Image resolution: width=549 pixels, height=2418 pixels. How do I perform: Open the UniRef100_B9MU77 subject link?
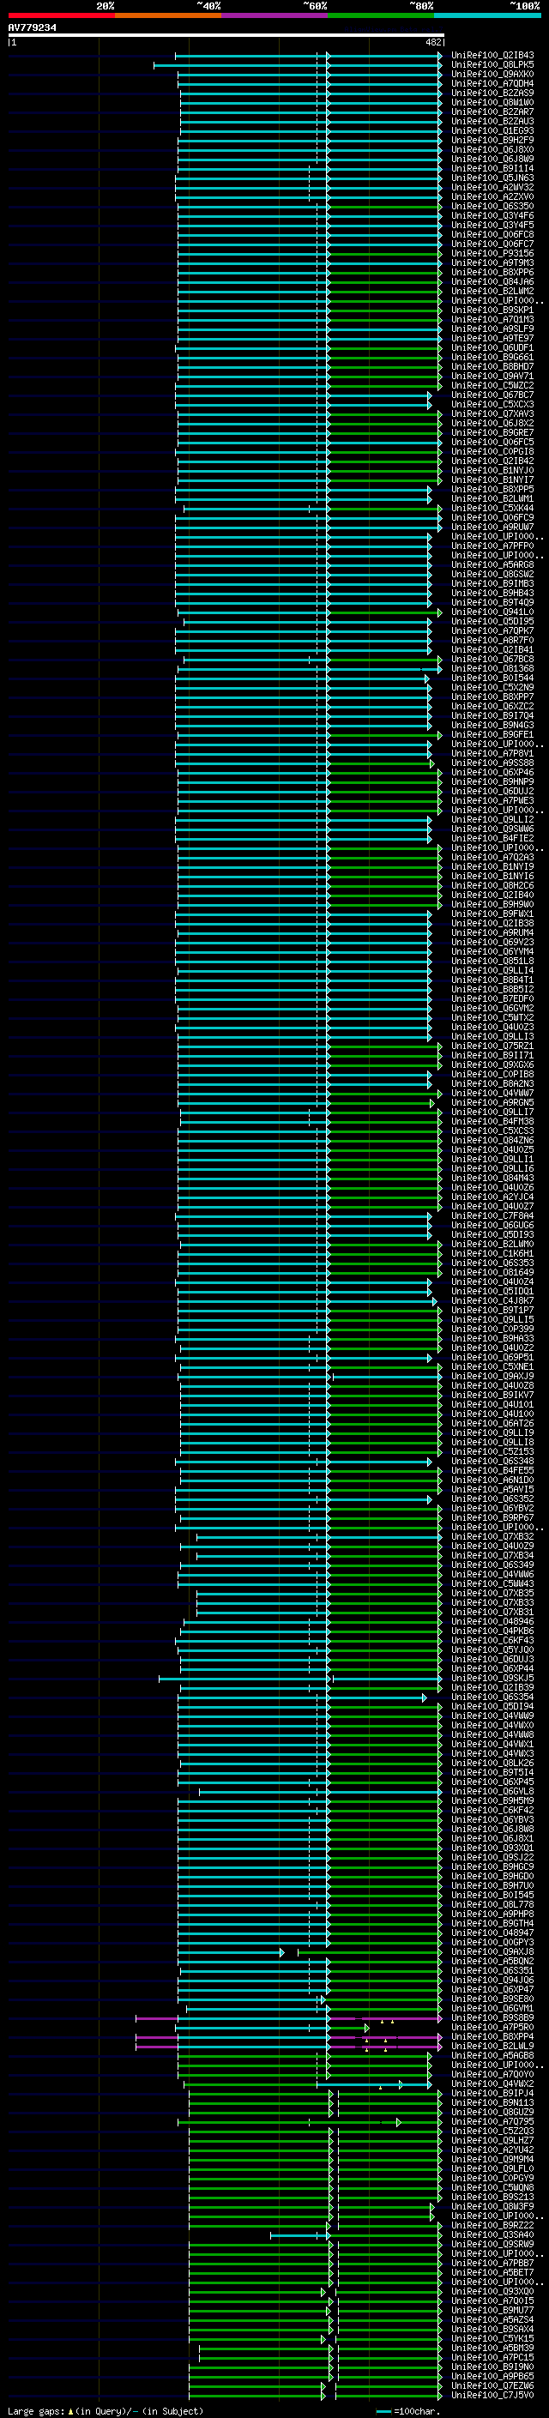coord(492,2310)
